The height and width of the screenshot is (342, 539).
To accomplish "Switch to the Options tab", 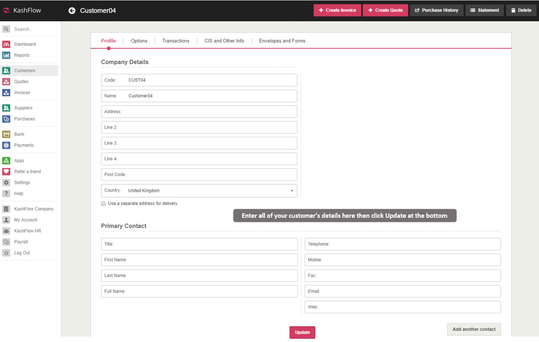I will pos(139,41).
